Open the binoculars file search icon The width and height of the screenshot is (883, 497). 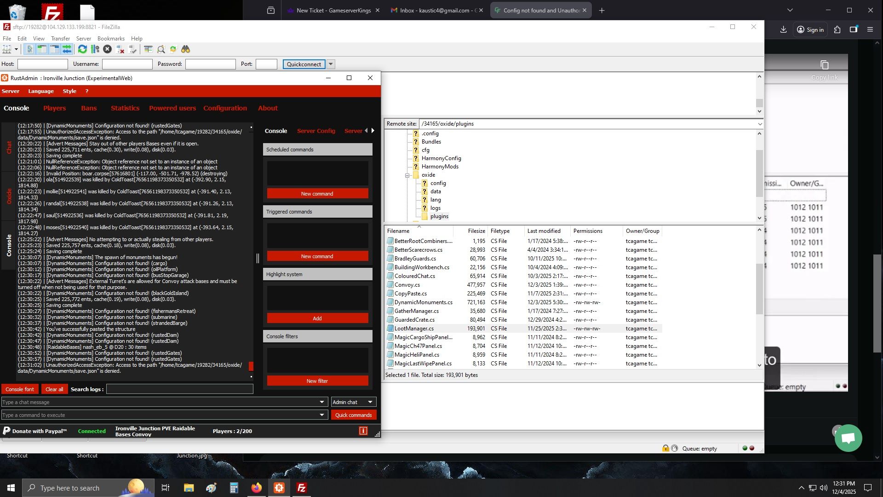tap(185, 49)
